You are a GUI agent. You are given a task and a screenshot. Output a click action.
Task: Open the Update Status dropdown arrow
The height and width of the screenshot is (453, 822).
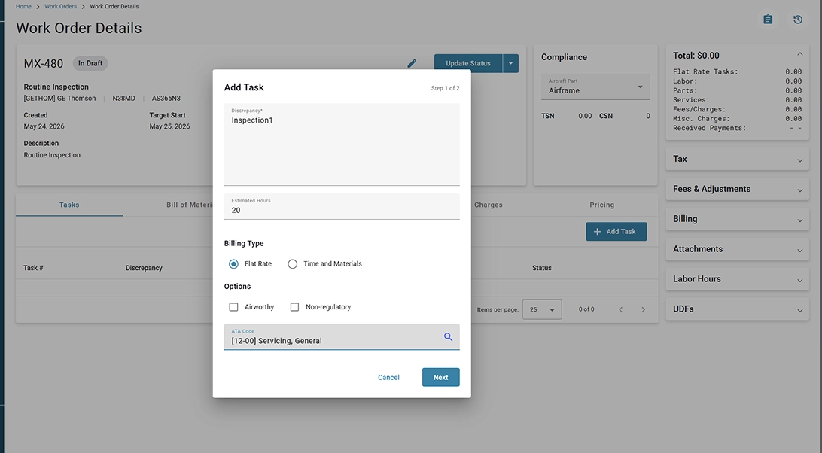pos(510,63)
